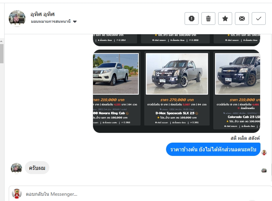View white Navara King Cab photo
This screenshot has width=272, height=201.
[116, 74]
